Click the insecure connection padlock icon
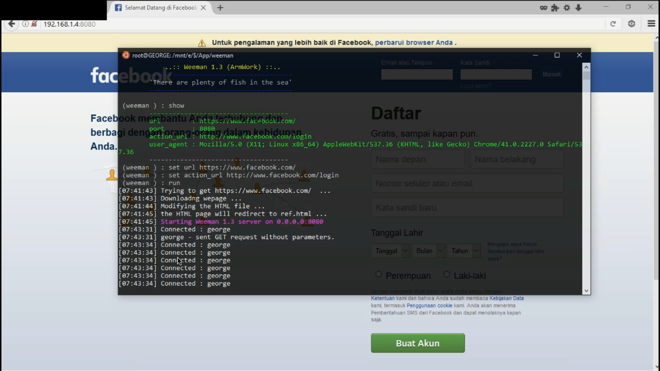Screen dimensions: 660x371 [x=34, y=24]
